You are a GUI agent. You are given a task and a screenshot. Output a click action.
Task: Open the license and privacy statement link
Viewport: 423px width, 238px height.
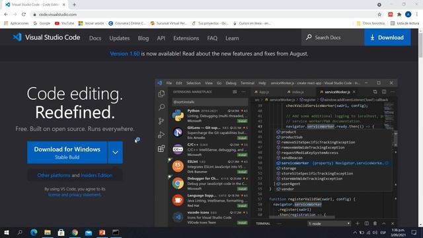[x=75, y=194]
